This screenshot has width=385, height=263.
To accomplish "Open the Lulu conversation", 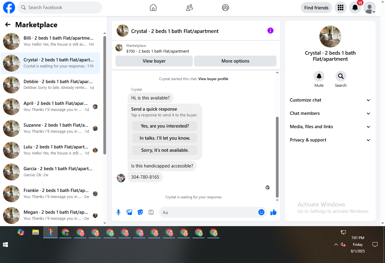I will [x=50, y=150].
